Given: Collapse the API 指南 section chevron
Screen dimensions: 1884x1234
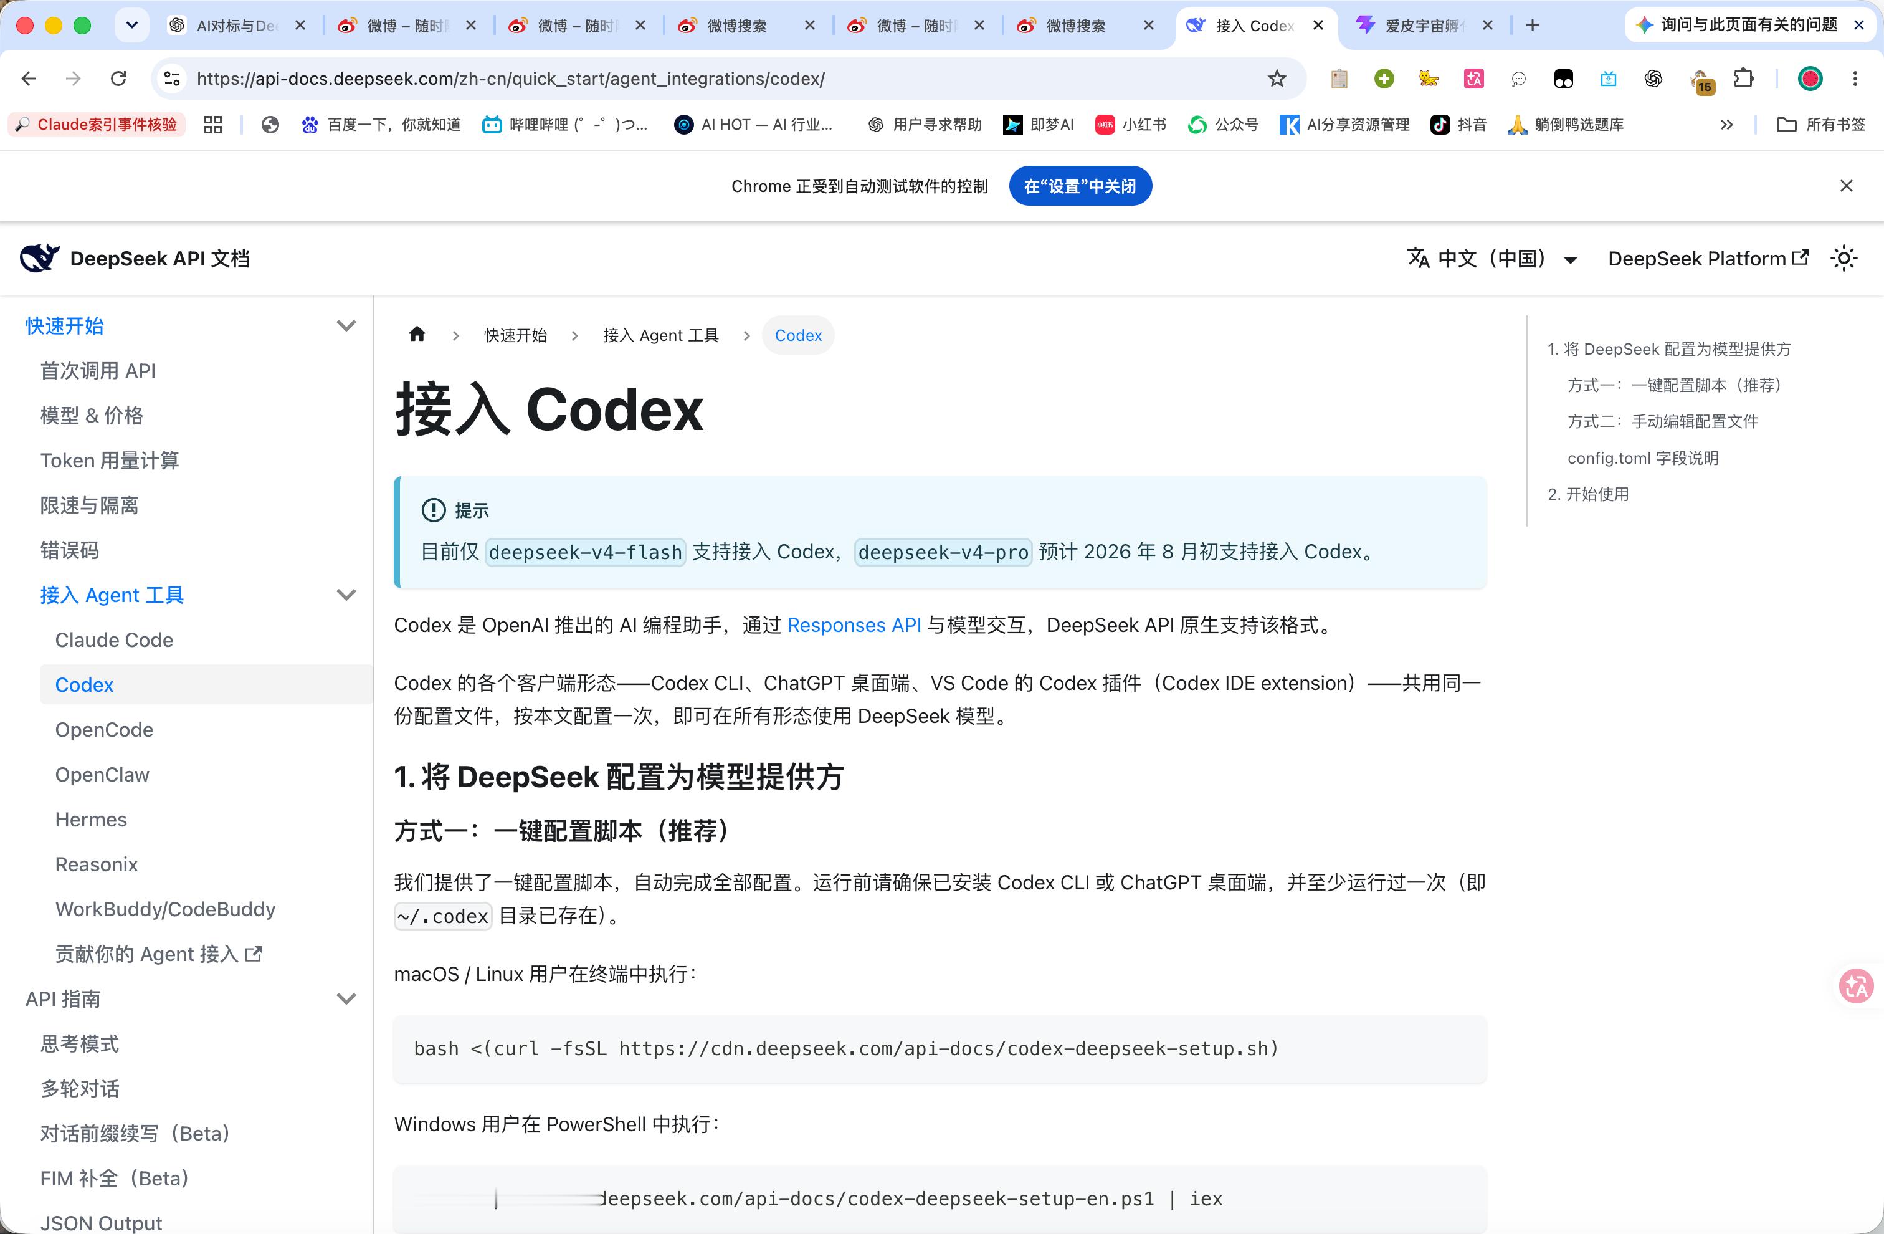Looking at the screenshot, I should tap(346, 999).
